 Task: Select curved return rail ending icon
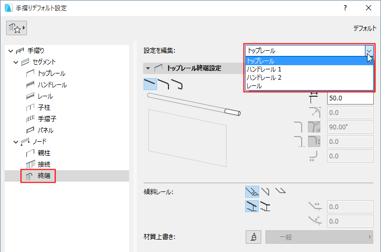tap(177, 84)
